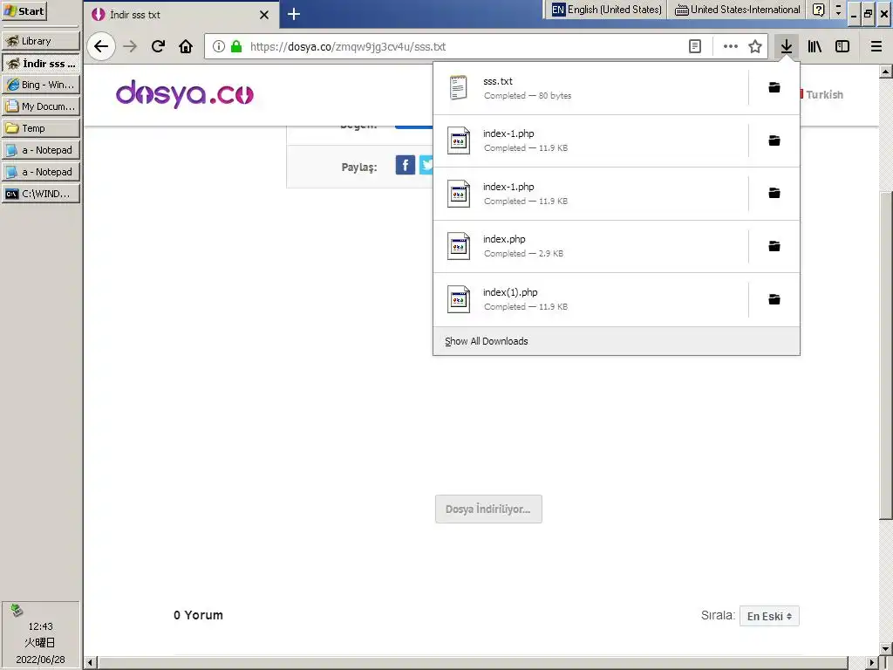This screenshot has width=893, height=670.
Task: Open the Start menu
Action: coord(24,11)
